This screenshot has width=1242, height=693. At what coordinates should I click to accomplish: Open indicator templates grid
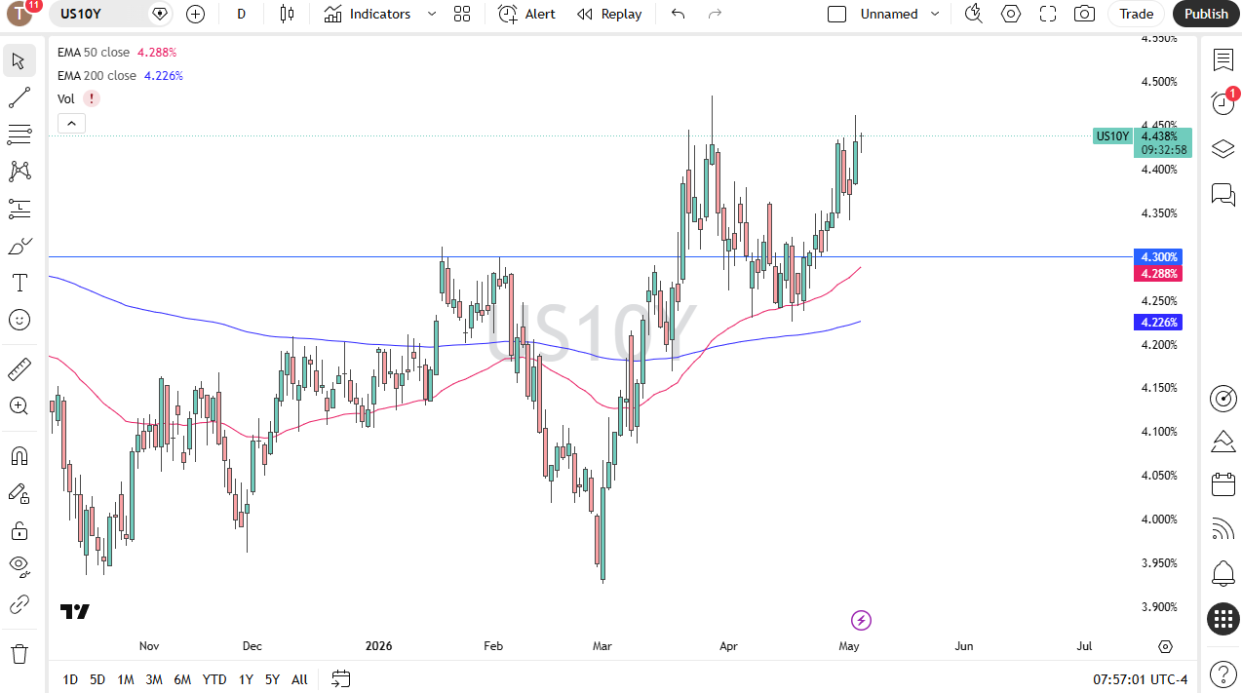pyautogui.click(x=462, y=14)
